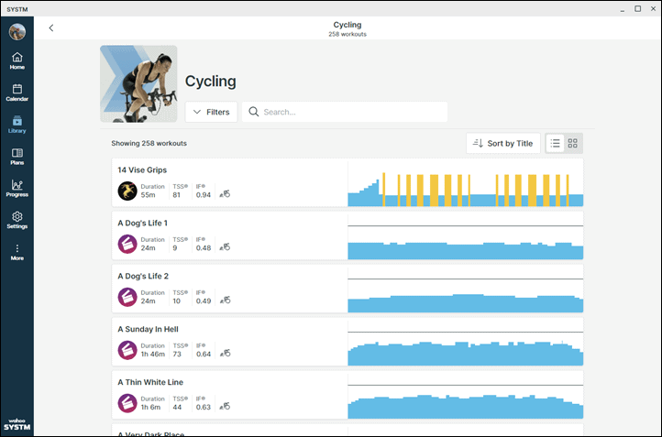The height and width of the screenshot is (437, 662).
Task: Click the user profile avatar
Action: tap(17, 32)
